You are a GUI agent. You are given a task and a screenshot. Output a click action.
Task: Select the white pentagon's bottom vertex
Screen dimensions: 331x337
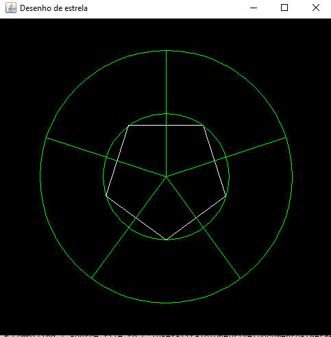(x=167, y=240)
